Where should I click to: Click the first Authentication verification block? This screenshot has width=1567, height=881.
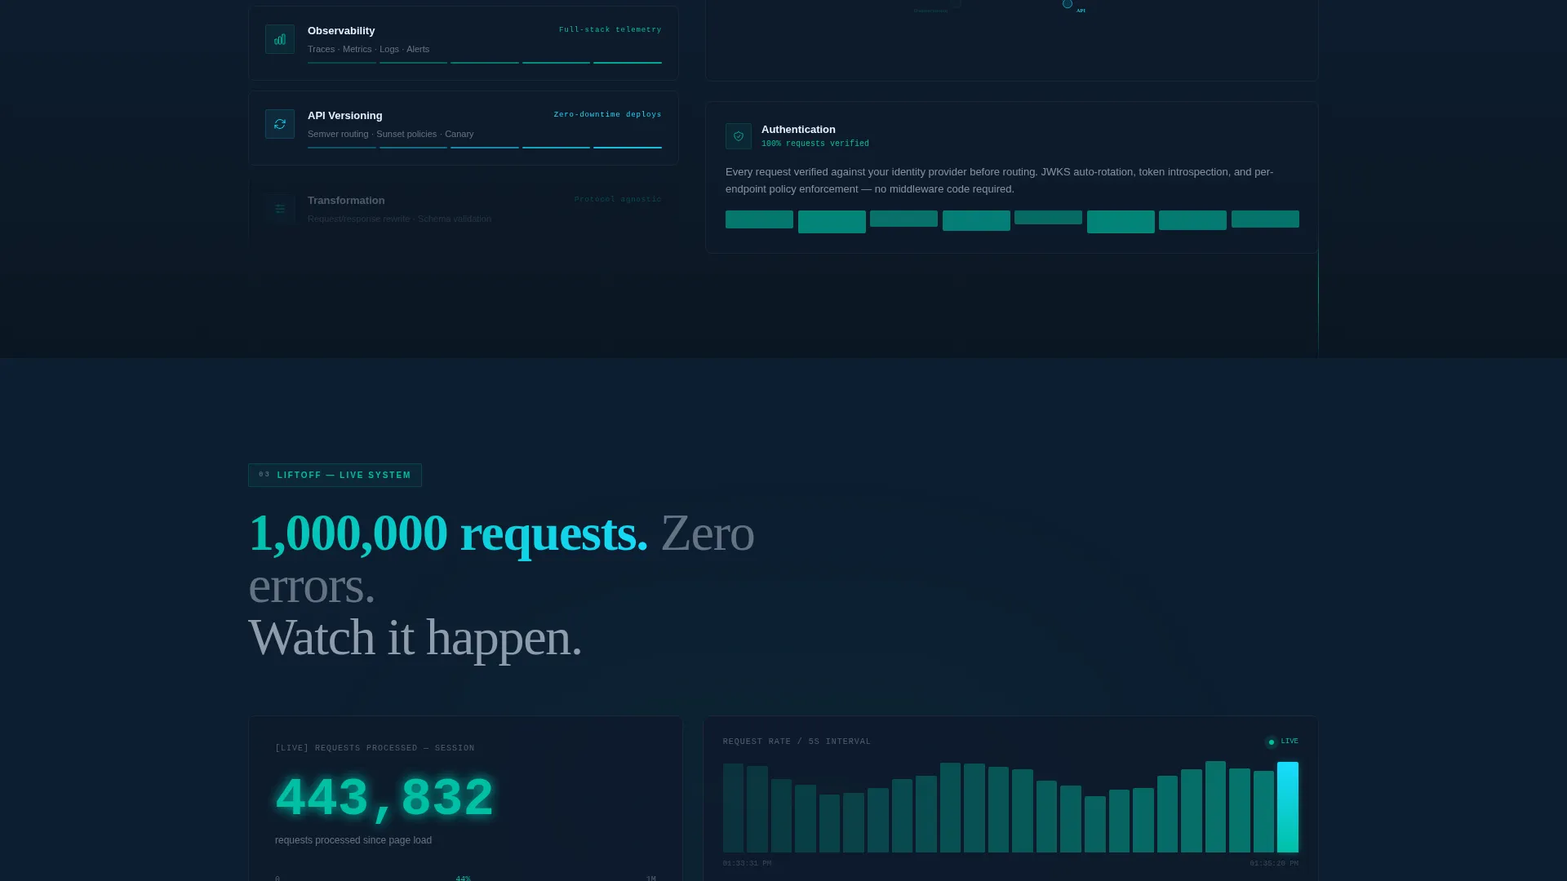[759, 219]
